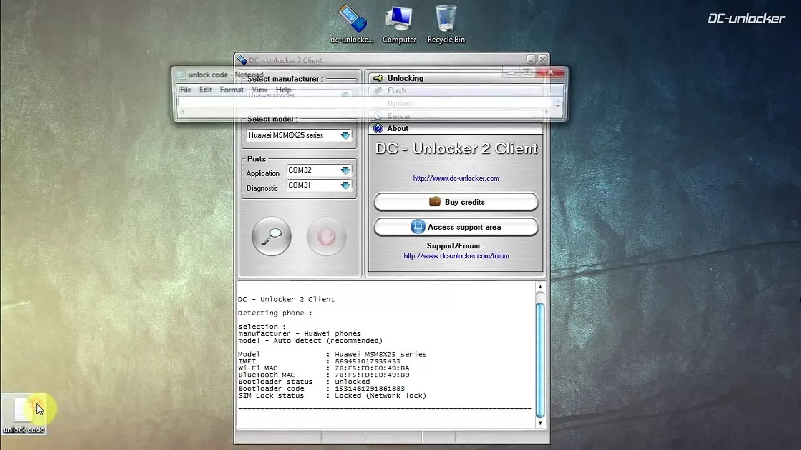Click the Access support area button
This screenshot has width=801, height=450.
pyautogui.click(x=456, y=227)
